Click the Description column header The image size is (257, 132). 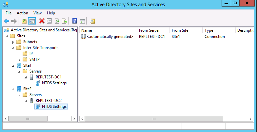[245, 30]
